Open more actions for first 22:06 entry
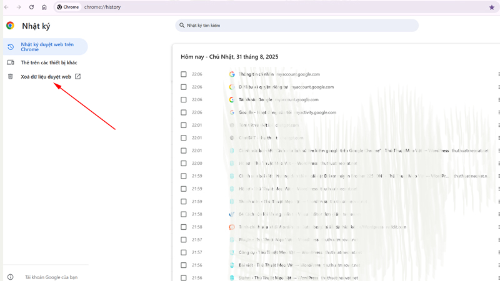Screen dimensions: 500x281 498,74
